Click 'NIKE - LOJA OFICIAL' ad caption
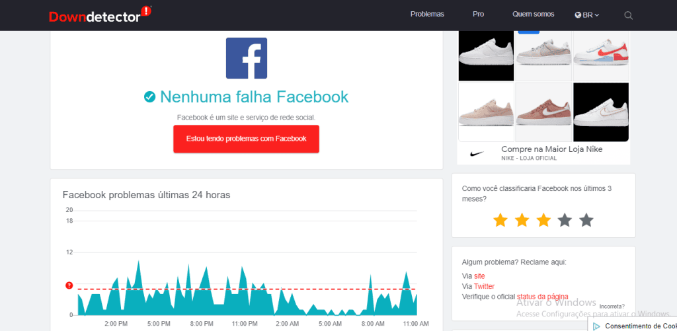The image size is (677, 331). pos(529,159)
